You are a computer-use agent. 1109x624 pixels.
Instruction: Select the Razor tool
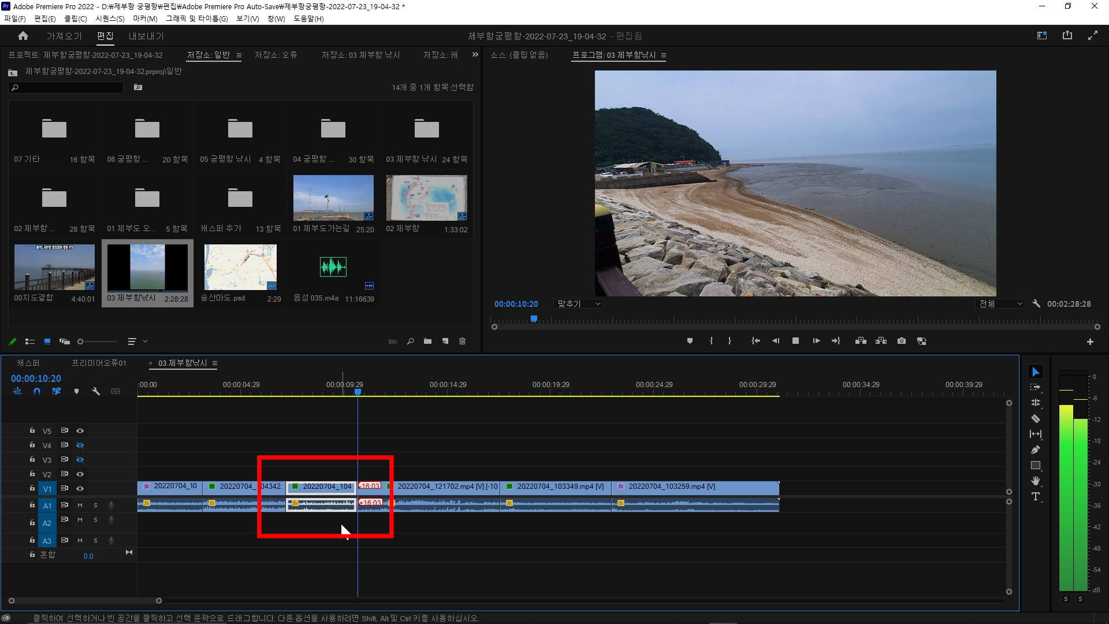(1035, 418)
